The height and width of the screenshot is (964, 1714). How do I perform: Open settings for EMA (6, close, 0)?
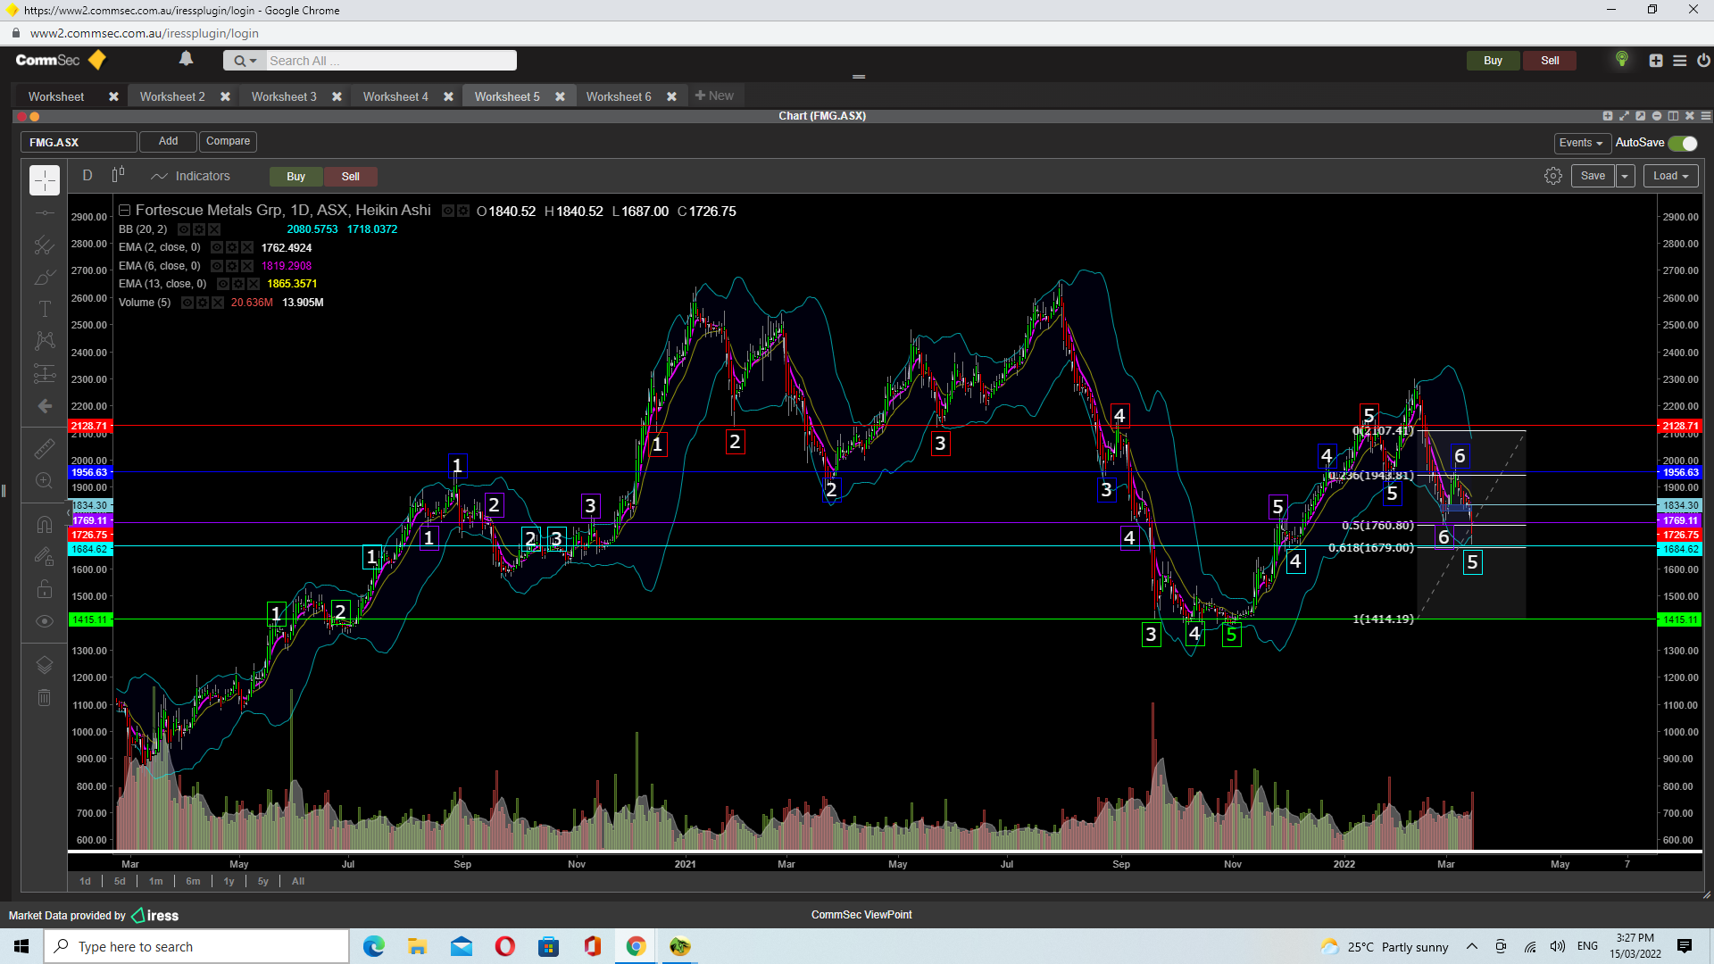point(232,266)
